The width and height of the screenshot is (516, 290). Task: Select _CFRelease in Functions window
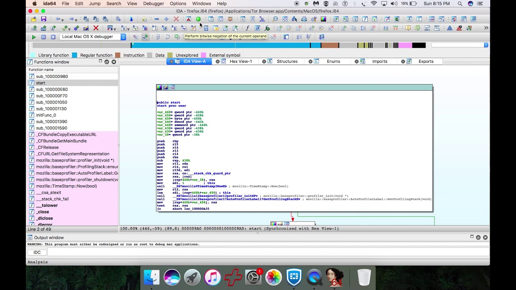(73, 147)
